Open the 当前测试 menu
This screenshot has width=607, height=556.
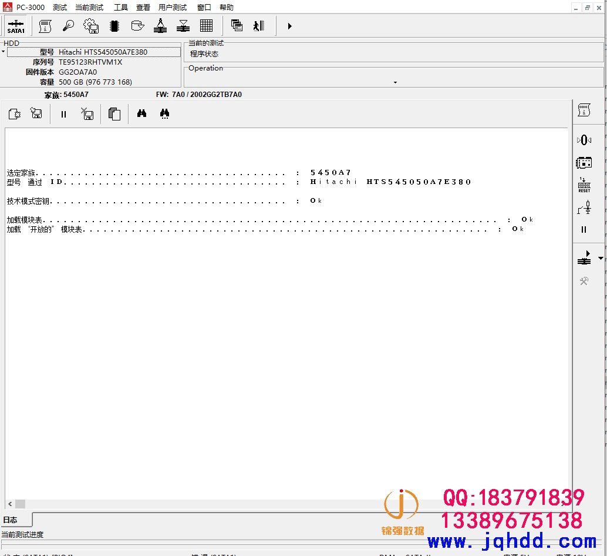[89, 8]
